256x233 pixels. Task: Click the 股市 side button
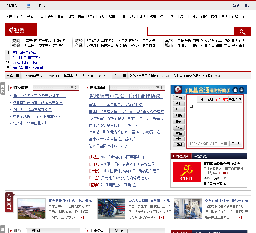tap(179, 98)
